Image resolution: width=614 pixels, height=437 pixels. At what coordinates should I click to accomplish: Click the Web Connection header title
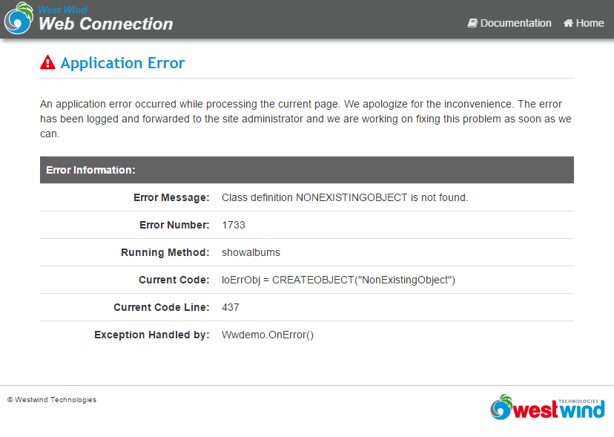point(105,24)
